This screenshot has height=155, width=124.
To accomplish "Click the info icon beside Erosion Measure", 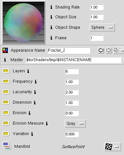I will pos(47,124).
